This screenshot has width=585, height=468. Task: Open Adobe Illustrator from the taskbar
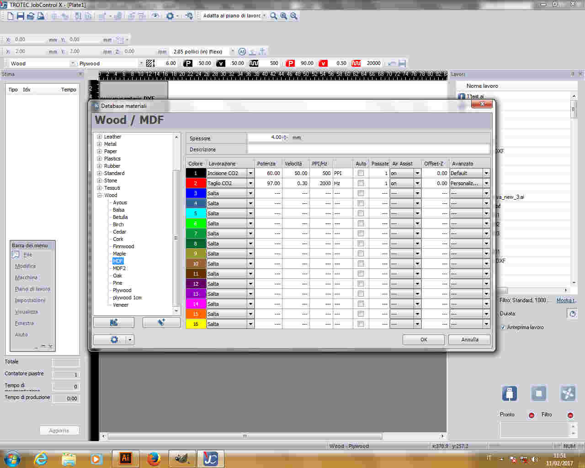126,458
